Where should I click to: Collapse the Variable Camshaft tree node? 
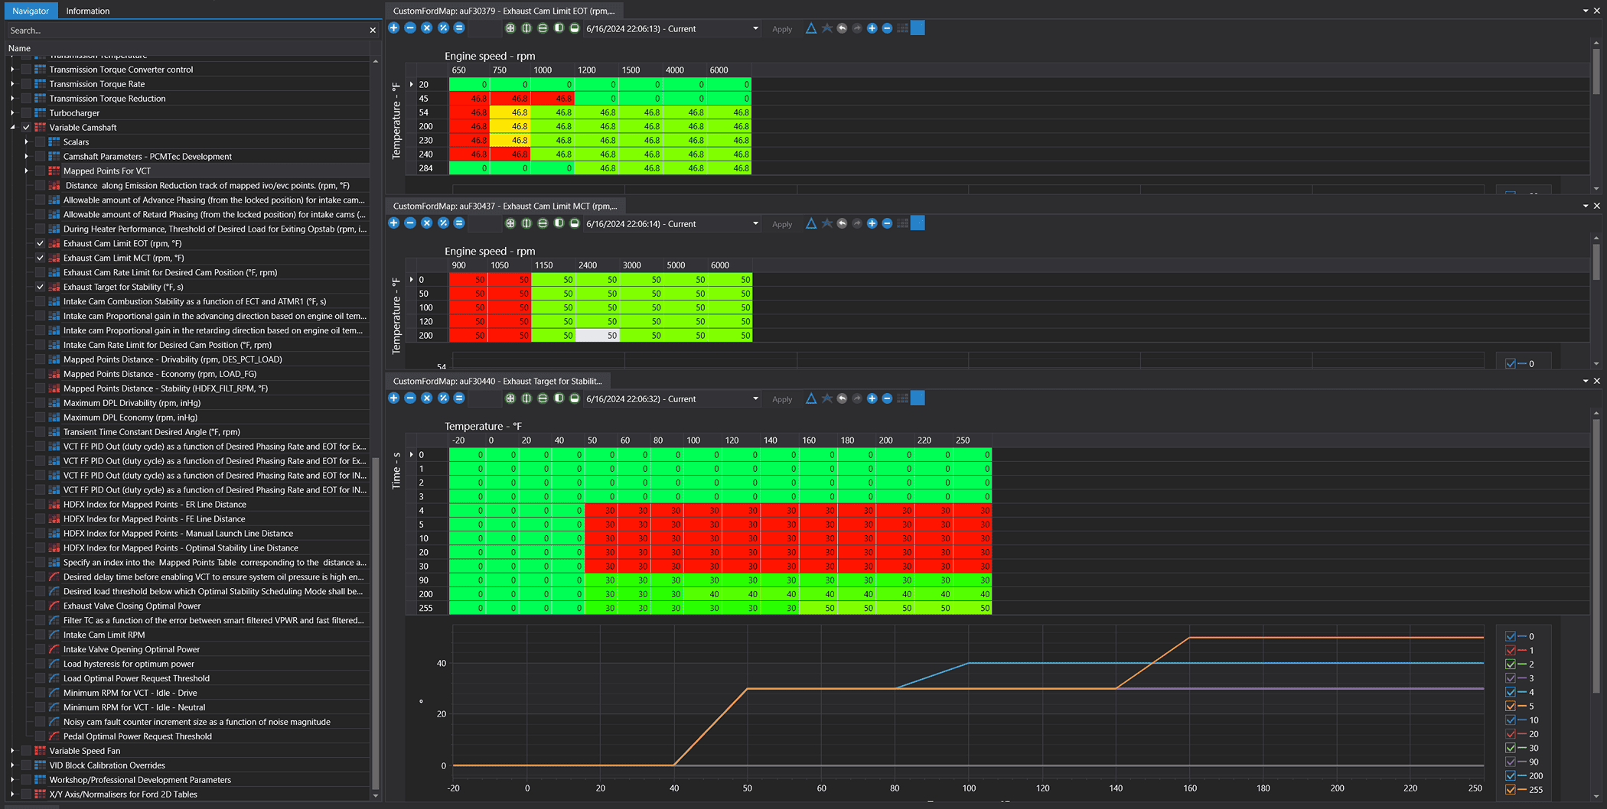(12, 128)
